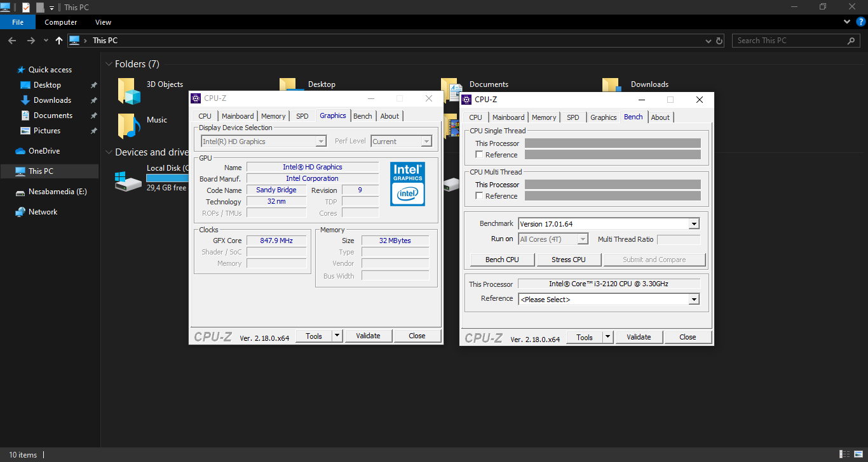
Task: Enable Reference checkbox under CPU Single Thread
Action: tap(480, 155)
